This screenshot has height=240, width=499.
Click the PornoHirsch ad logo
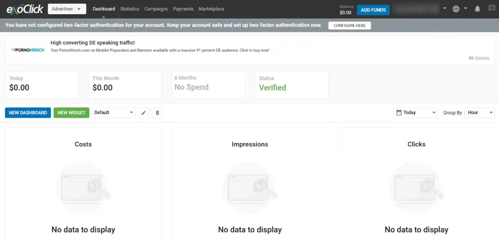(x=28, y=50)
